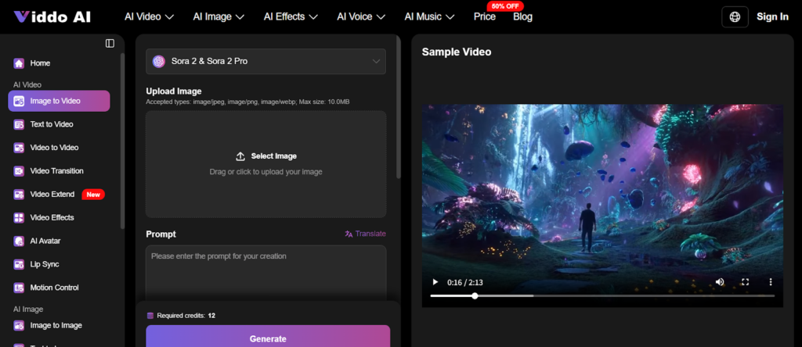Click into the prompt text field

tap(266, 274)
